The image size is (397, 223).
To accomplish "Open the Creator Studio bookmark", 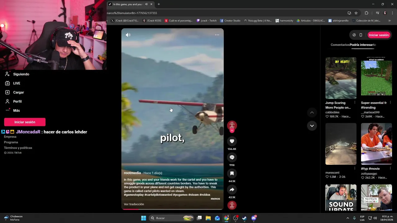I will tap(230, 21).
